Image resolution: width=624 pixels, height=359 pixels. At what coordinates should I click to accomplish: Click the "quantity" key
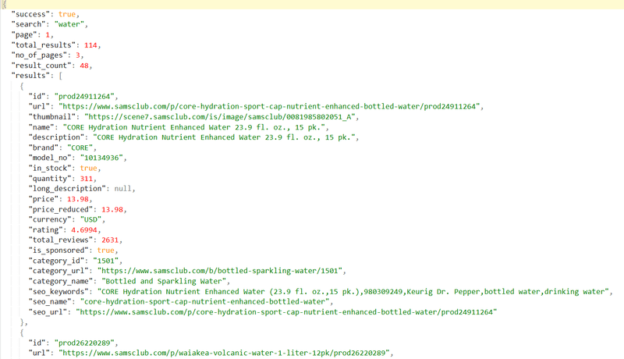pos(50,178)
